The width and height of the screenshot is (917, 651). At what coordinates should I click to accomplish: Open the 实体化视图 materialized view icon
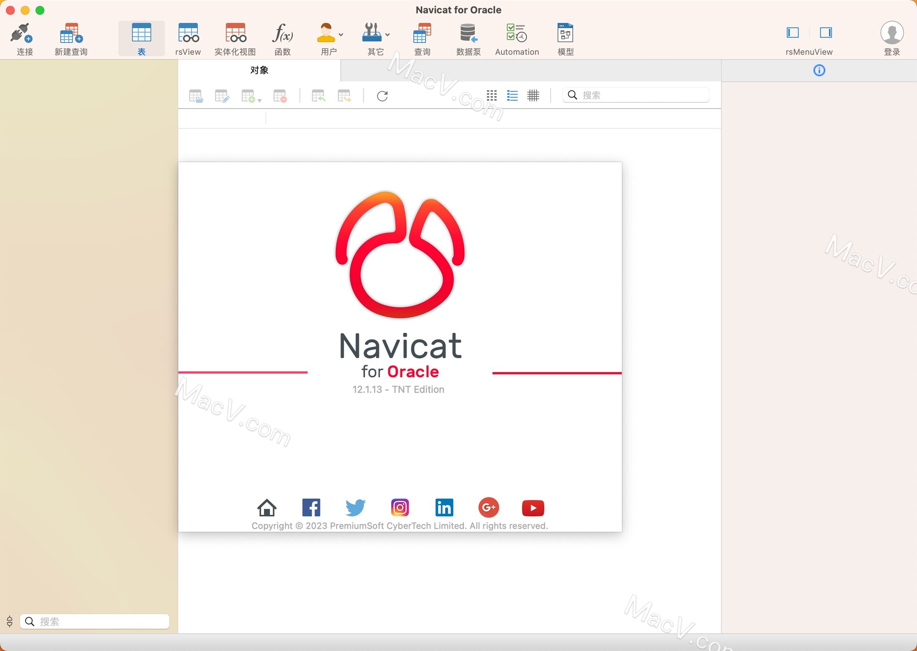[235, 33]
